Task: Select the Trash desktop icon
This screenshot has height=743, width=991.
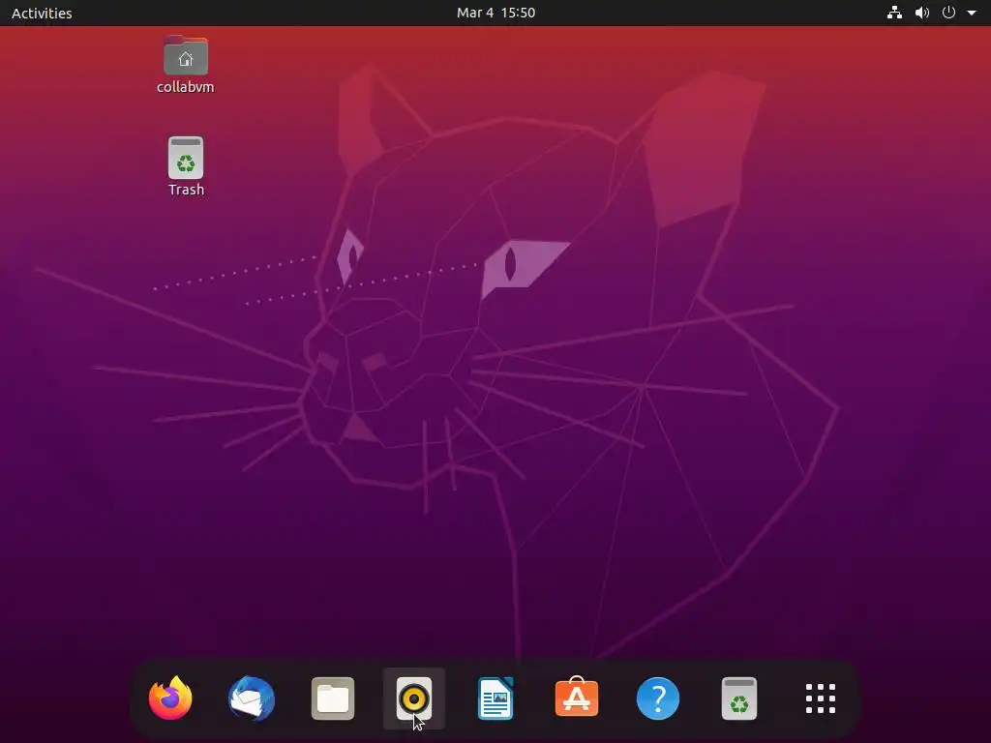Action: (x=186, y=158)
